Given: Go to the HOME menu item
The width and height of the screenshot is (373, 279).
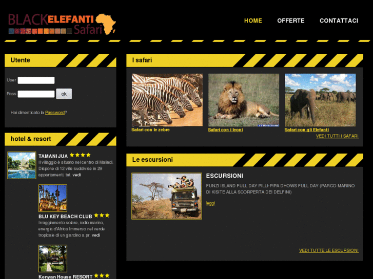Looking at the screenshot, I should click(253, 20).
